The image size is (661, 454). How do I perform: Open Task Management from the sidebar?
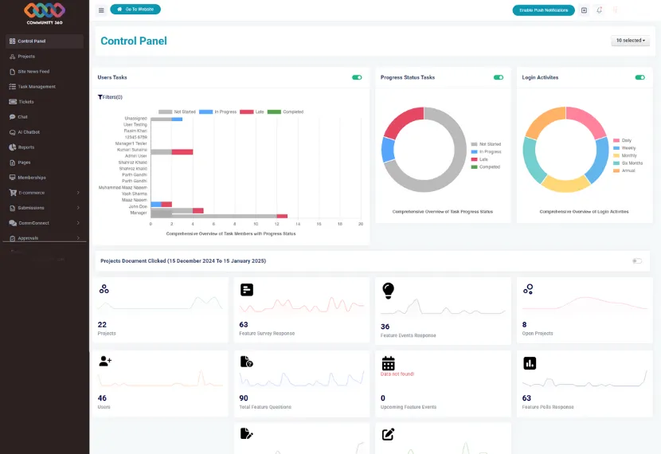[37, 86]
